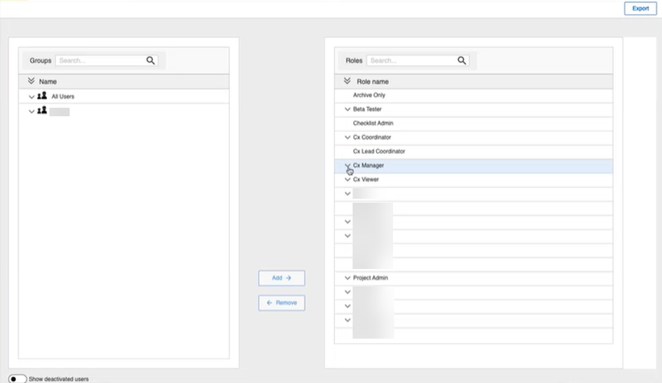Expand the Cx Coordinator role
This screenshot has width=662, height=383.
click(348, 138)
